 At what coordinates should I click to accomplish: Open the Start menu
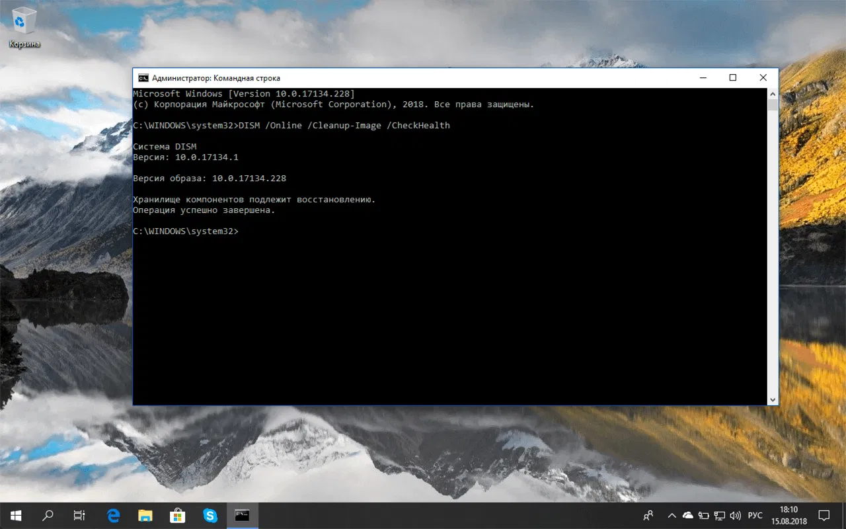click(x=15, y=515)
